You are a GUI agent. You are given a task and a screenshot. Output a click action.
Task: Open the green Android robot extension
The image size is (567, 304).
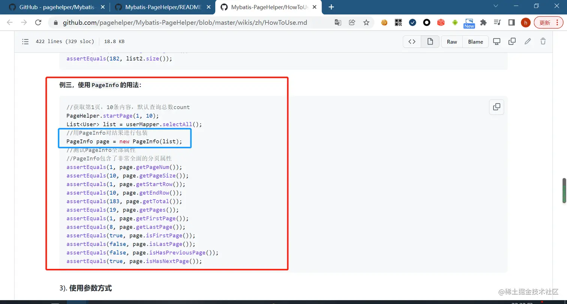pyautogui.click(x=455, y=22)
